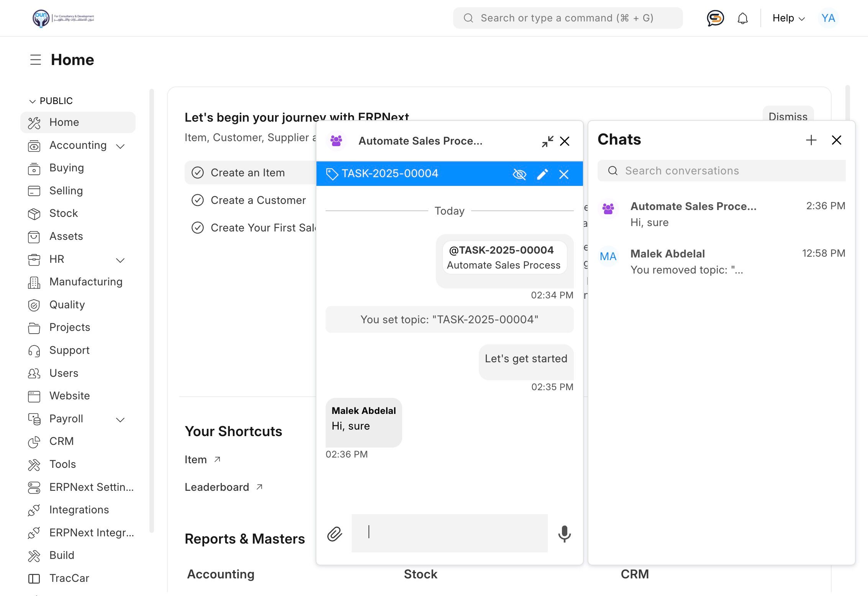
Task: Toggle topic visibility eye icon
Action: (x=519, y=174)
